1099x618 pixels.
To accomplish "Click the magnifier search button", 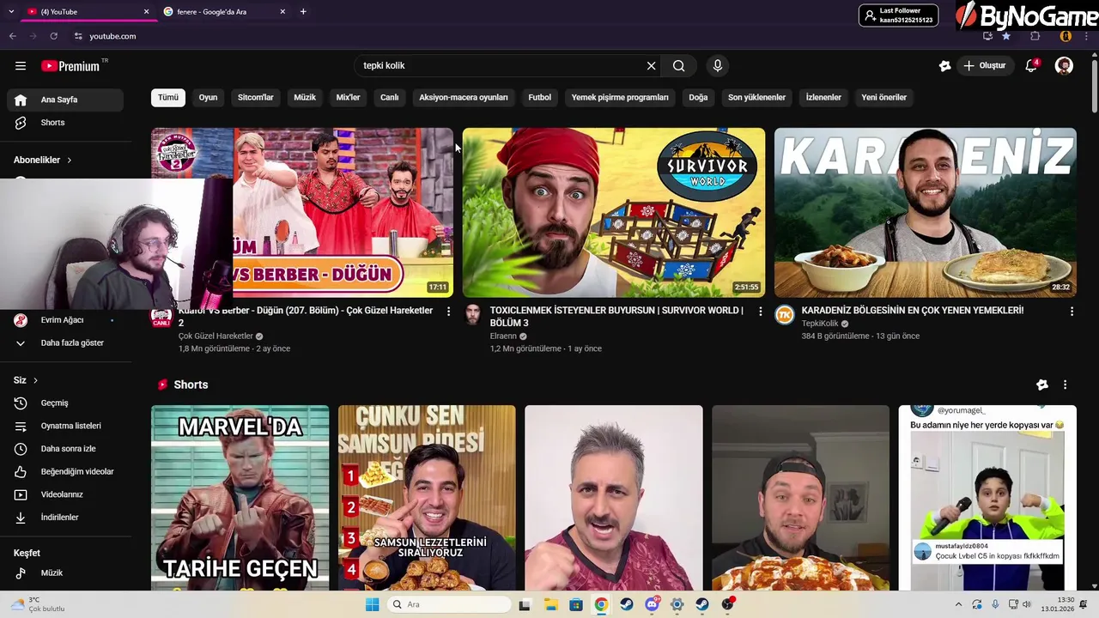I will point(678,66).
